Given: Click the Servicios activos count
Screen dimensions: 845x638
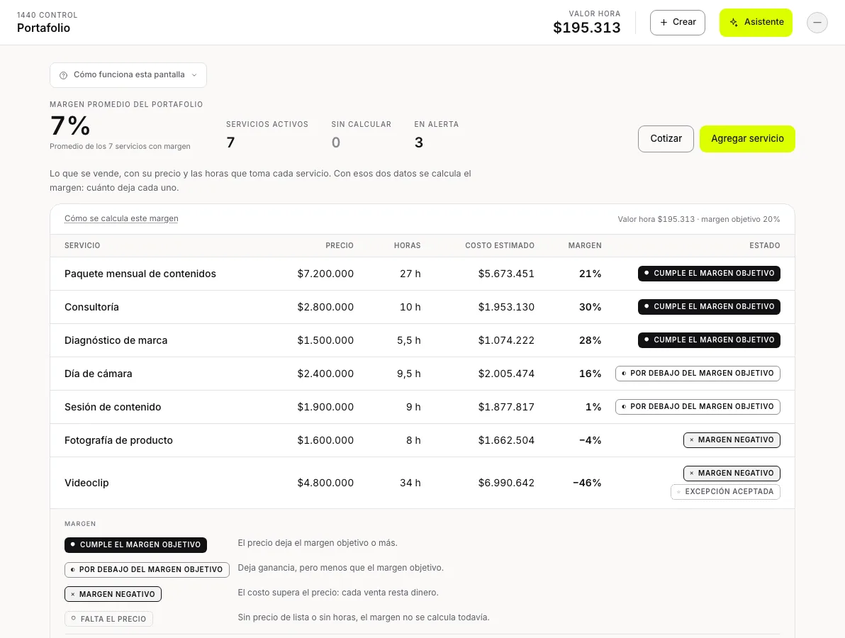Looking at the screenshot, I should (230, 142).
